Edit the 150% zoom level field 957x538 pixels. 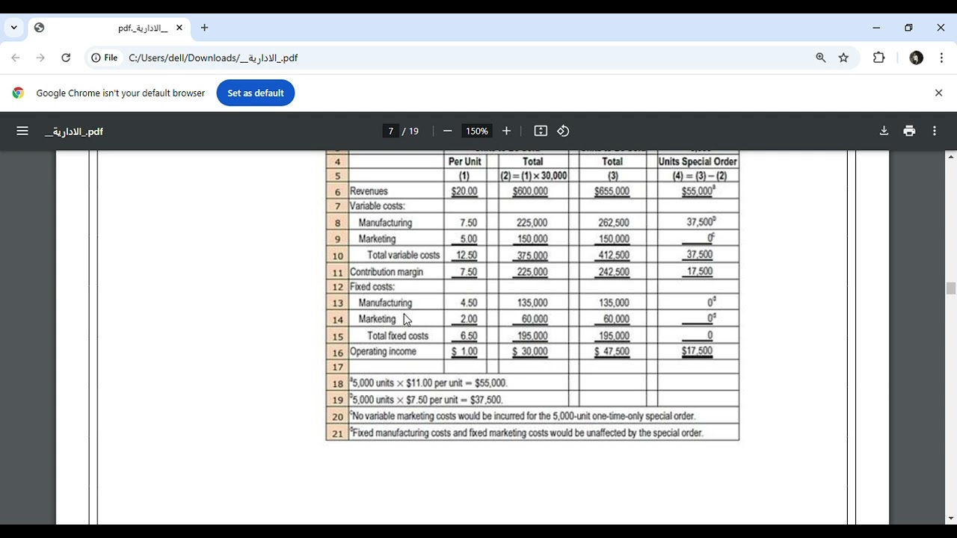click(x=477, y=131)
